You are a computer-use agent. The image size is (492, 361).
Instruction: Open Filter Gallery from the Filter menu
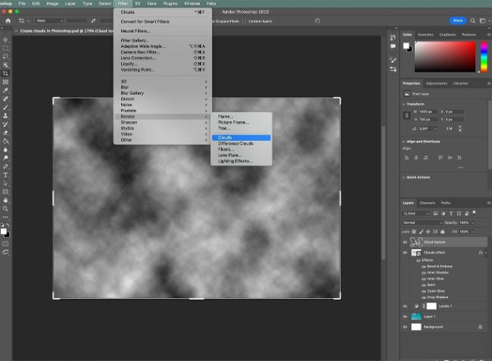136,41
